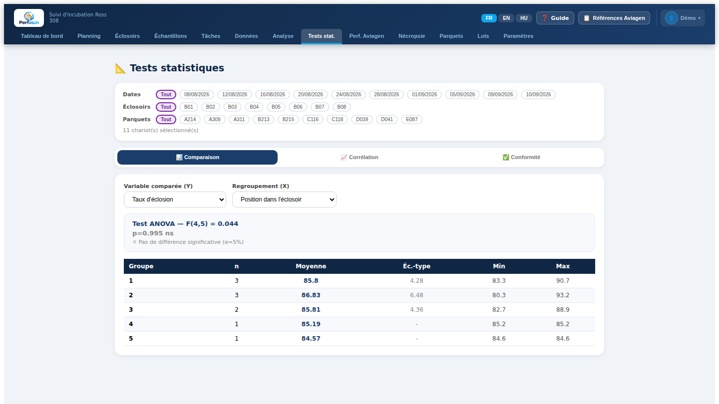Open the Échantillons tab
Screen dimensions: 719x404
click(x=171, y=36)
